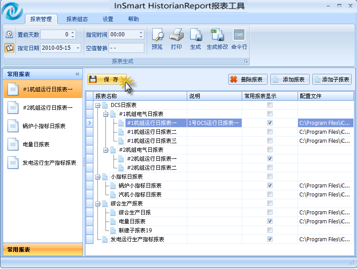Increase 置前天数 with spinner up arrow
This screenshot has width=357, height=269.
[73, 32]
